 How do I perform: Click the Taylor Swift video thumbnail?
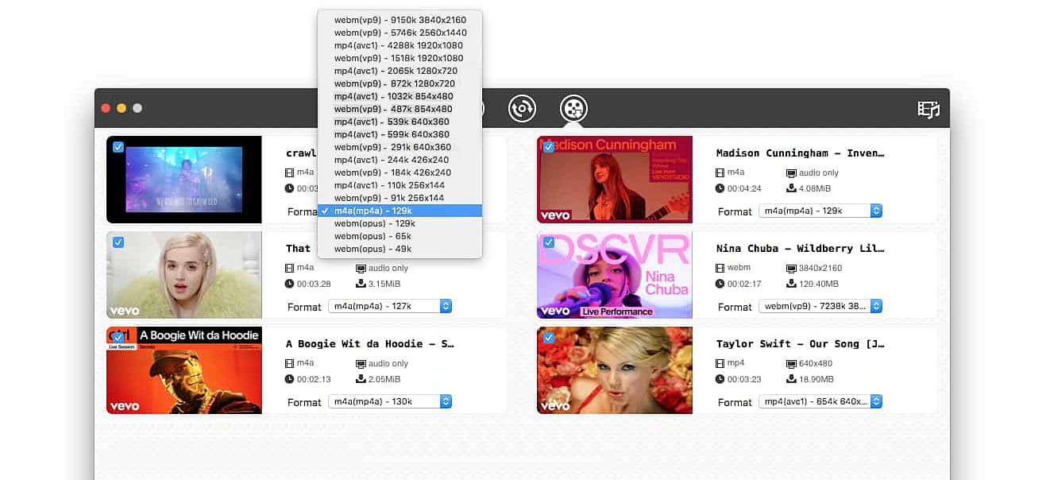(614, 371)
